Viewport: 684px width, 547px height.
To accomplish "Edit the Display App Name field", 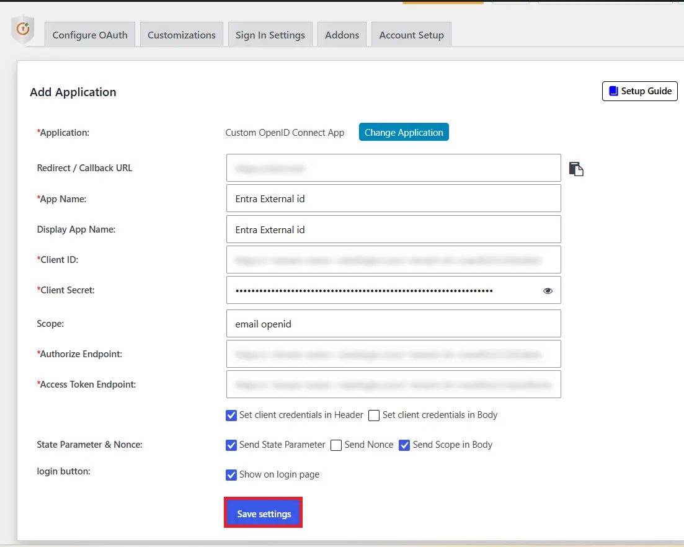I will point(394,229).
